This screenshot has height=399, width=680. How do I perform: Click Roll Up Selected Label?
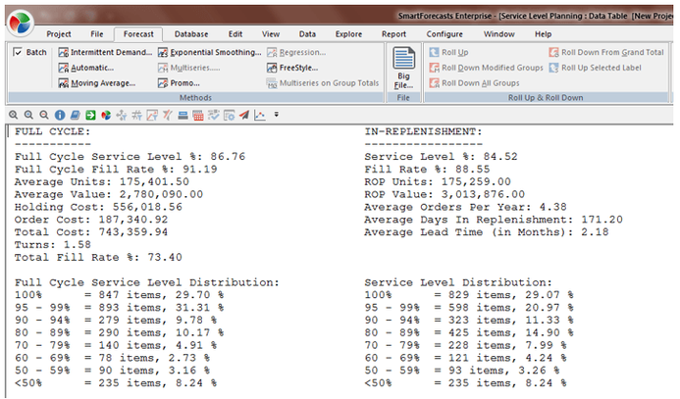click(595, 68)
